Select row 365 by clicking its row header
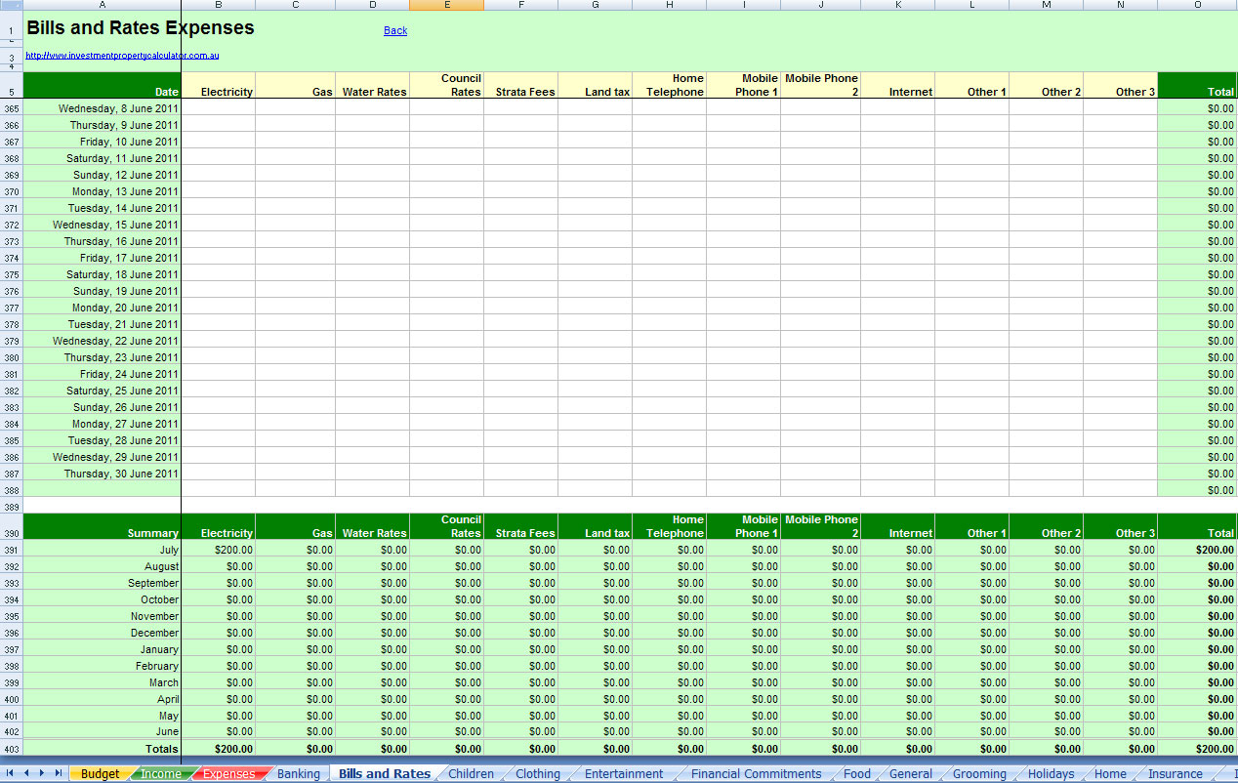Image resolution: width=1238 pixels, height=783 pixels. pyautogui.click(x=11, y=108)
